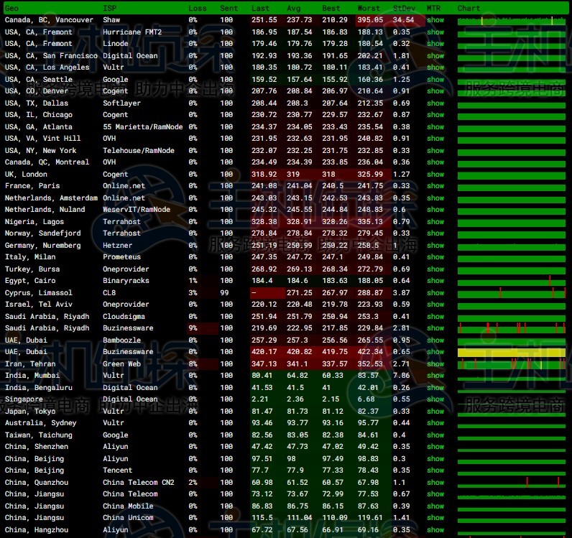
Task: Click the Geo column header
Action: [12, 9]
